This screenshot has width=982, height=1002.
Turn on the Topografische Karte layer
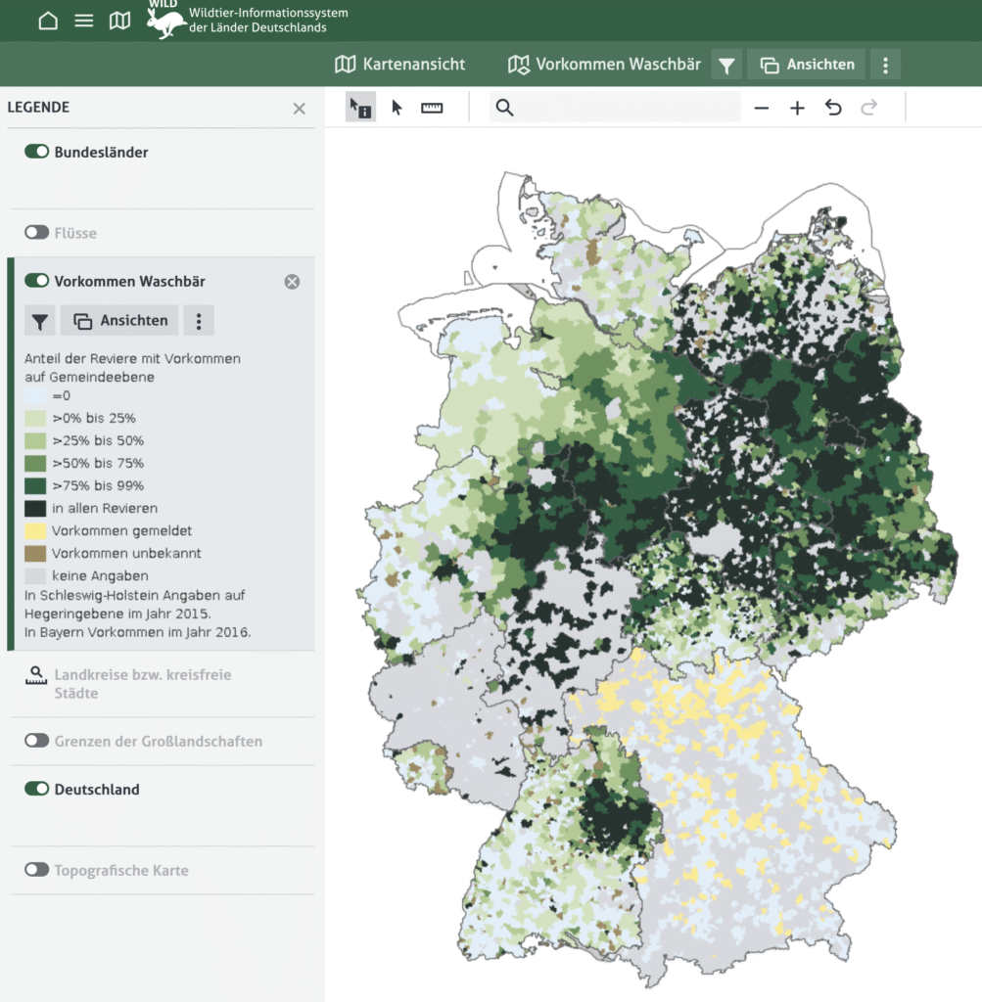(x=37, y=870)
